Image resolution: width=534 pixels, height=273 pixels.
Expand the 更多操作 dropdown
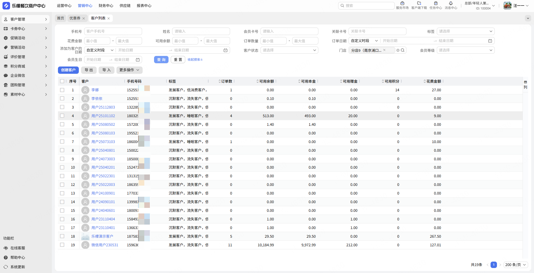click(x=129, y=70)
